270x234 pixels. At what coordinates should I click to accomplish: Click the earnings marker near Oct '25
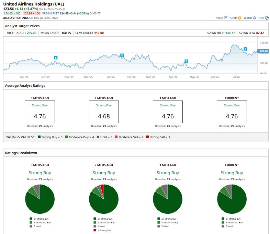click(x=56, y=58)
